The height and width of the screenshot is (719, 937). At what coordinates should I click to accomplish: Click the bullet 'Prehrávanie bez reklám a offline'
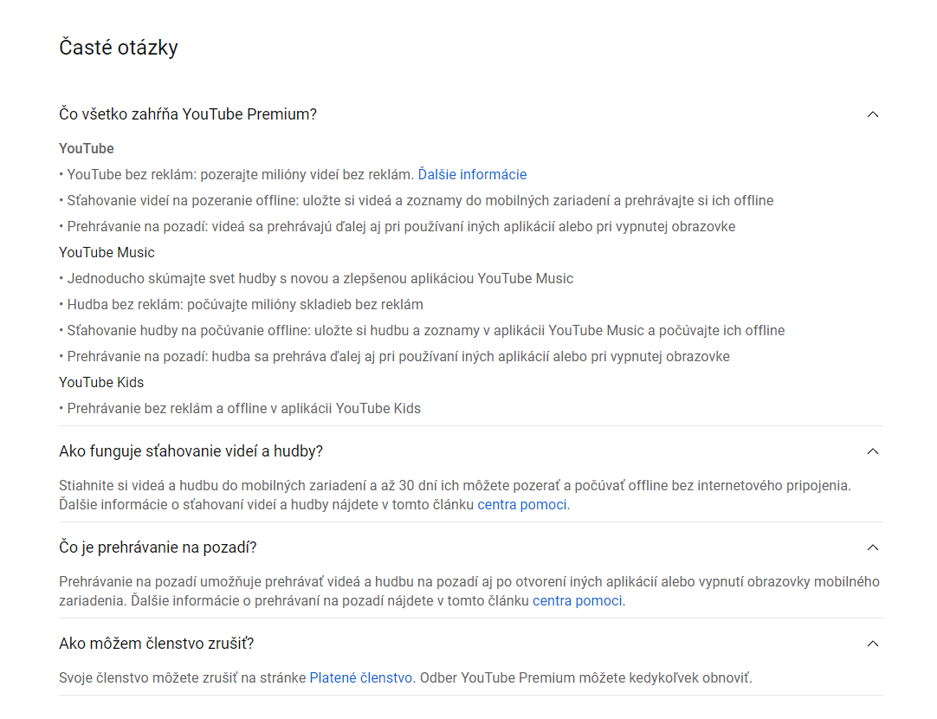coord(240,408)
